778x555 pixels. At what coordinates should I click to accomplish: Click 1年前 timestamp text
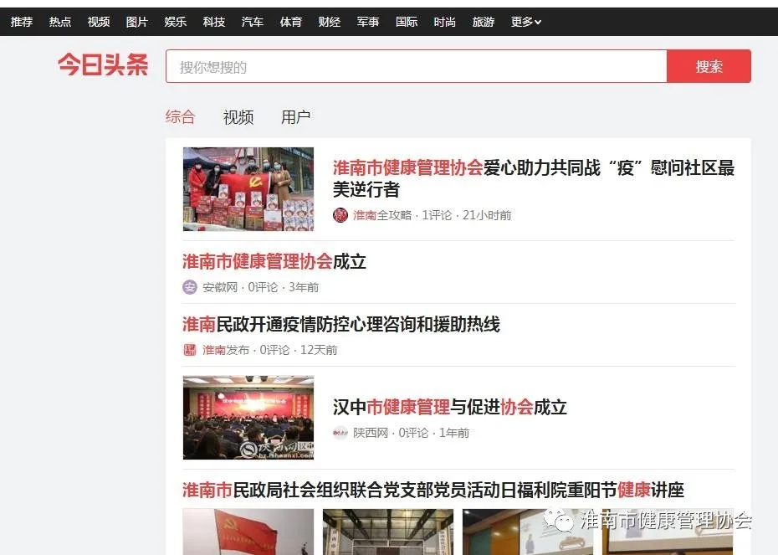coord(454,433)
